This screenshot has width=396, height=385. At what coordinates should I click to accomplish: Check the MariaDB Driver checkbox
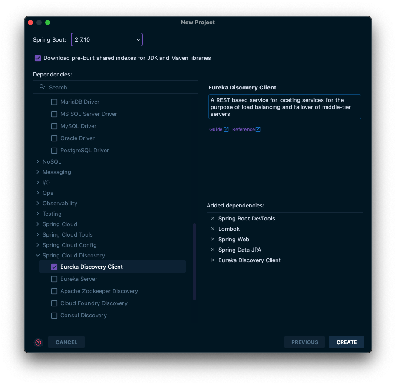[x=54, y=102]
